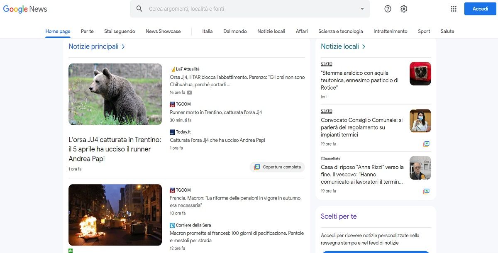Click the Accedi sign-in button
The image size is (498, 253).
480,9
